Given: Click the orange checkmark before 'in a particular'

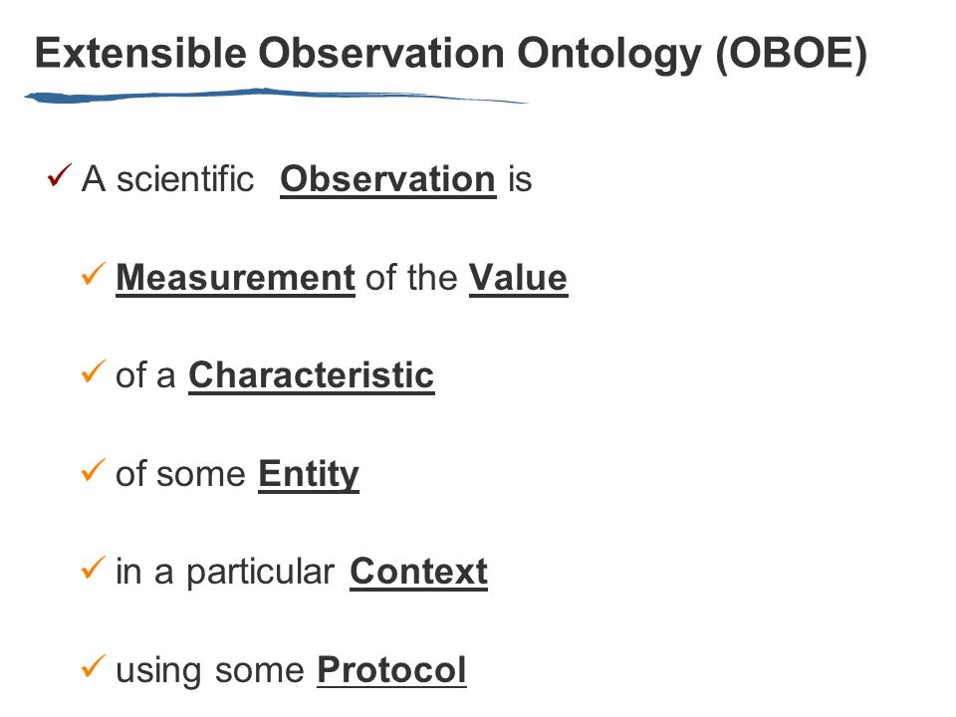Looking at the screenshot, I should tap(94, 568).
